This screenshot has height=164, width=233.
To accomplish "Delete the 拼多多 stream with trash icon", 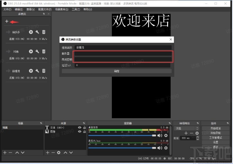I will pos(44,32).
